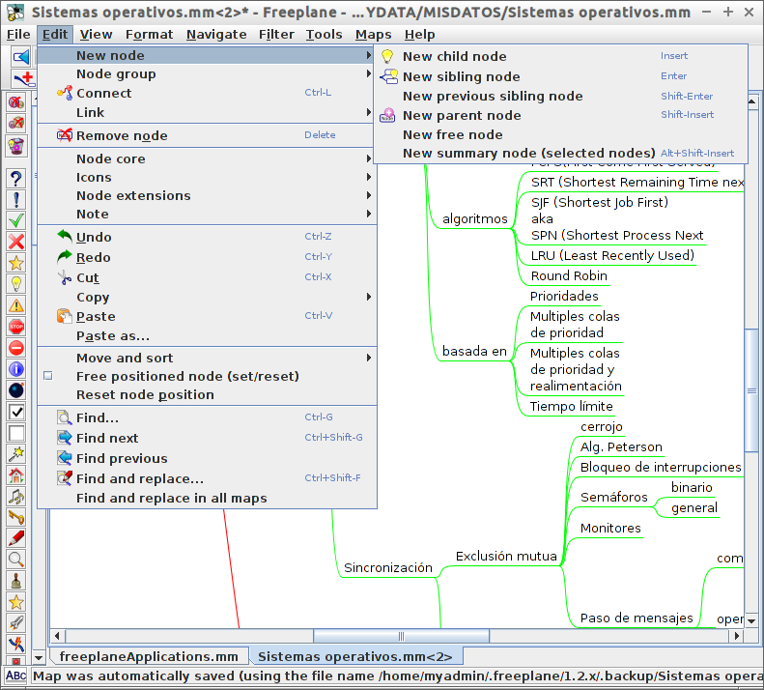Expand the Note submenu
764x690 pixels.
[x=207, y=215]
